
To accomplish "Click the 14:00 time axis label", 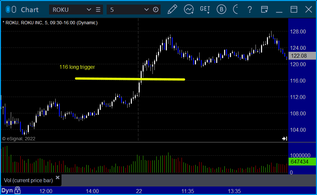I will (92, 191).
